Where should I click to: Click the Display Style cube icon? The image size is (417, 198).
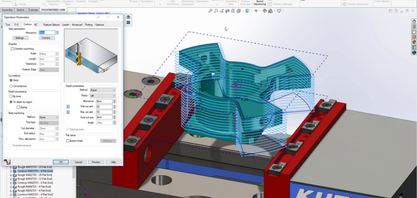(x=247, y=11)
